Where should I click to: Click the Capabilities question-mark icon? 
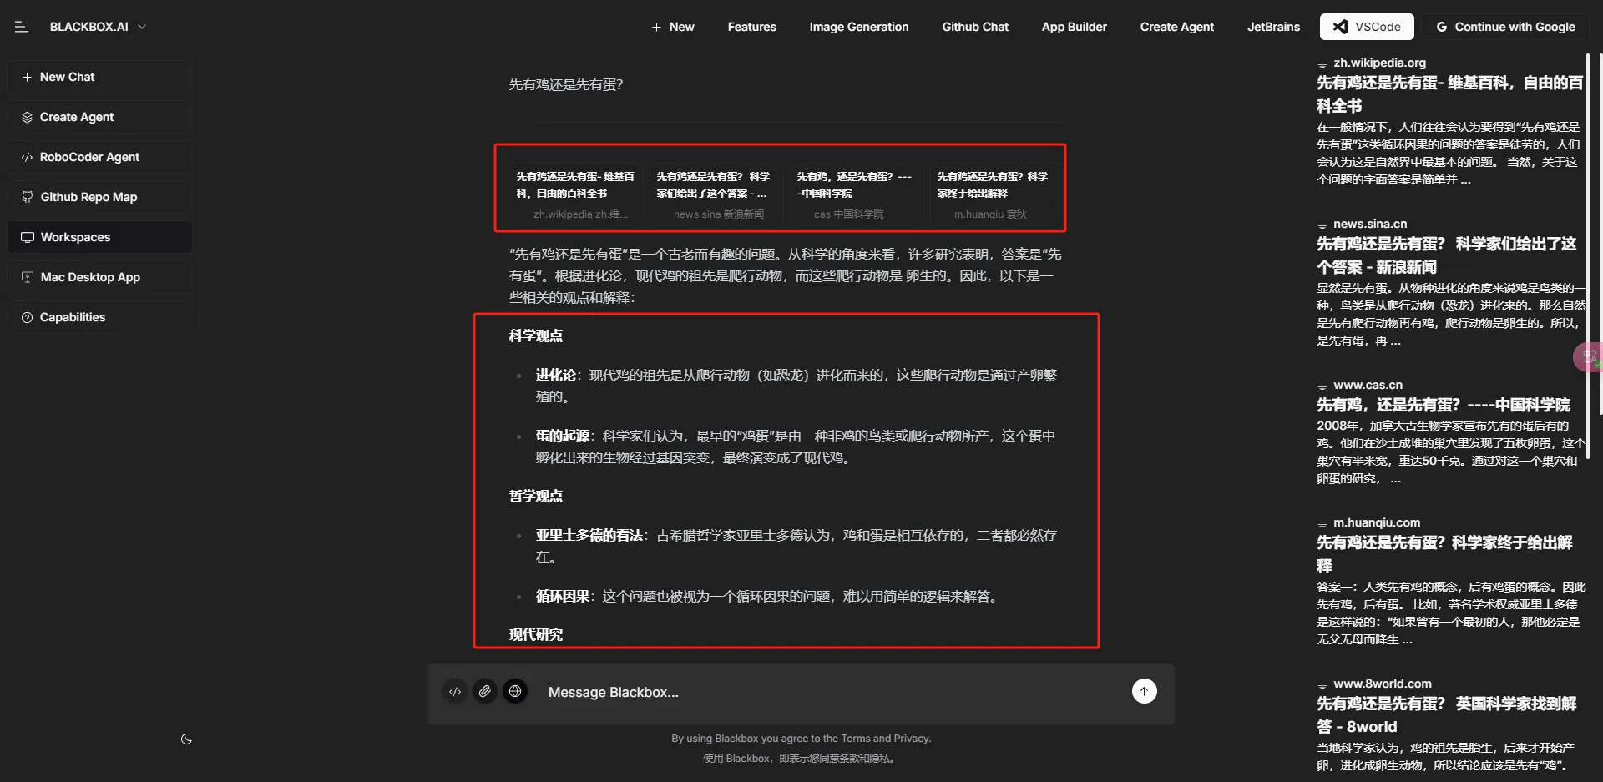coord(28,317)
